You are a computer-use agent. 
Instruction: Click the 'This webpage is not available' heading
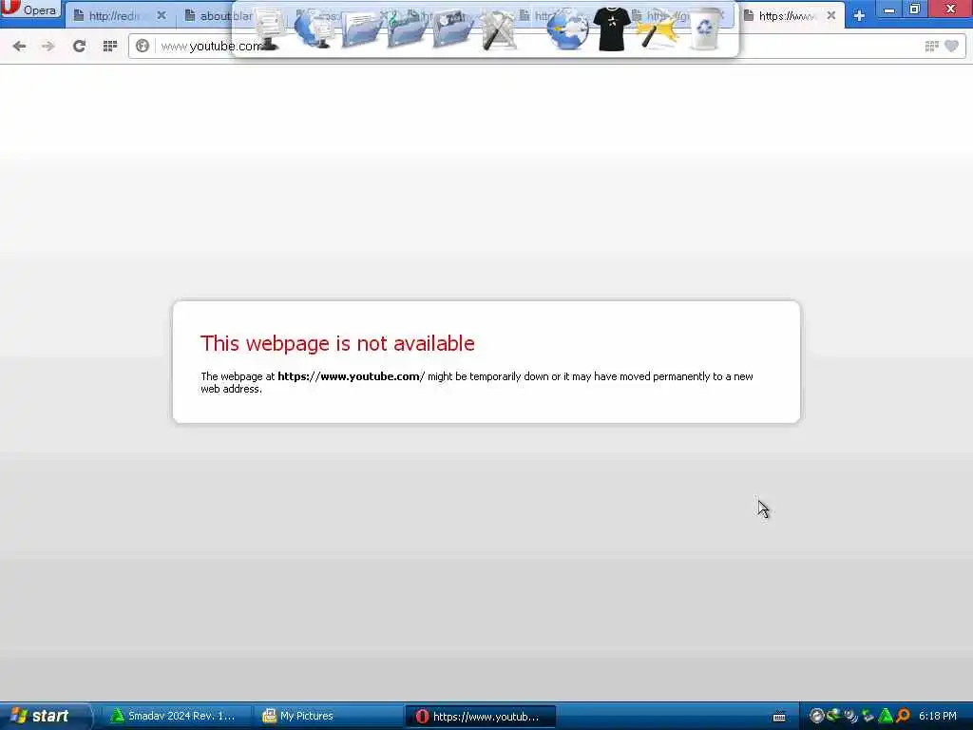pos(337,343)
